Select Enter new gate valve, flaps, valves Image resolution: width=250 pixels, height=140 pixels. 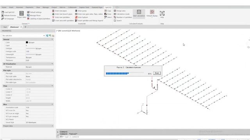(89, 14)
